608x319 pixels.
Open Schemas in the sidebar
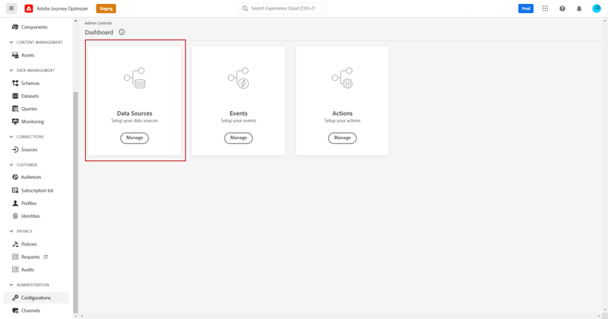pos(30,83)
